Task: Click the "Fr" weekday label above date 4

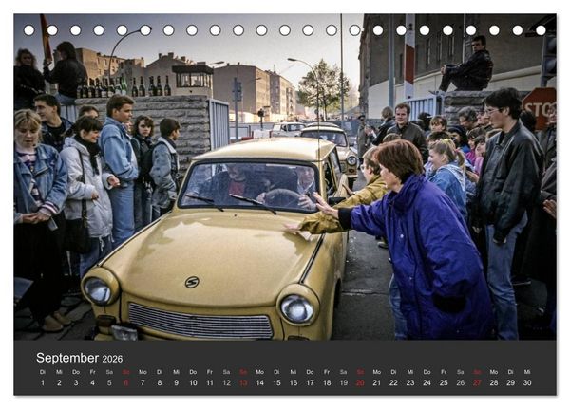Action: (x=93, y=372)
